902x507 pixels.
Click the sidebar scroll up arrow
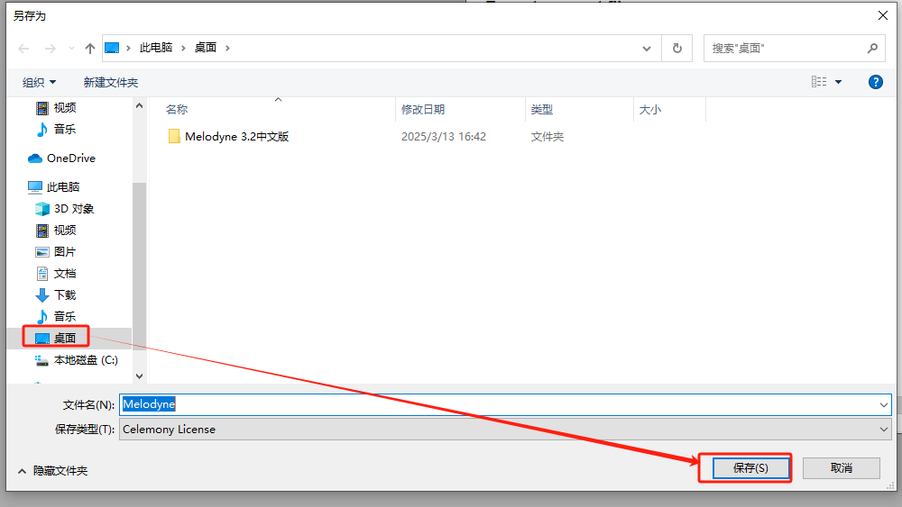click(139, 105)
